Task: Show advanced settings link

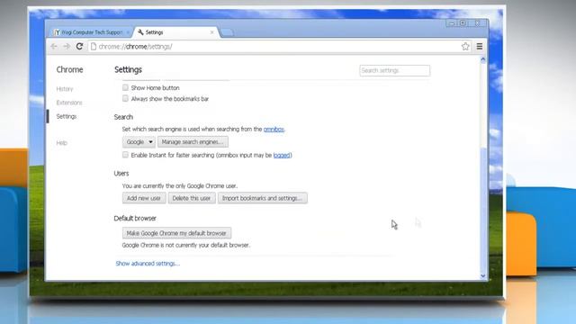Action: tap(148, 264)
